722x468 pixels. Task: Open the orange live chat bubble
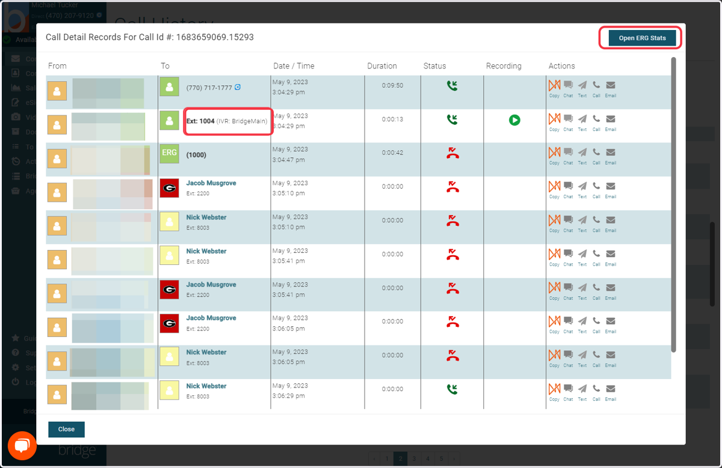click(22, 445)
